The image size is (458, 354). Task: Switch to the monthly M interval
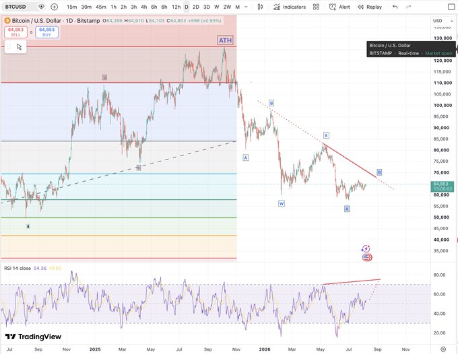[x=238, y=7]
